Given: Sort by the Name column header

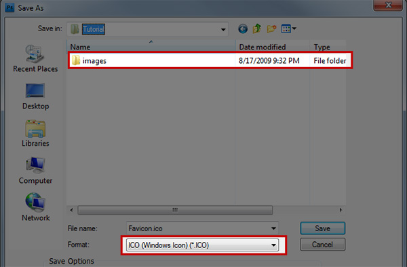Looking at the screenshot, I should 151,47.
